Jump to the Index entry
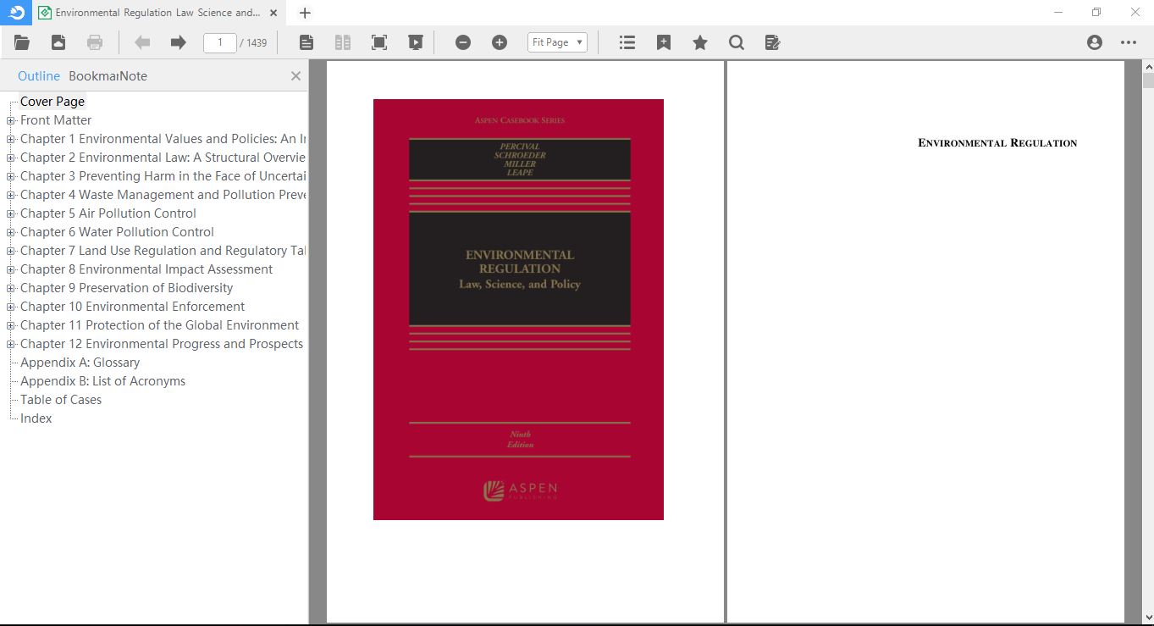The image size is (1154, 626). coord(36,418)
